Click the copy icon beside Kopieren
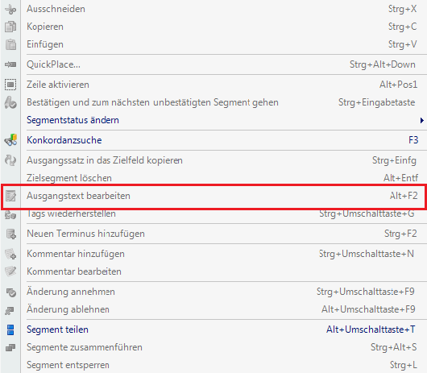427x373 pixels. pos(10,27)
